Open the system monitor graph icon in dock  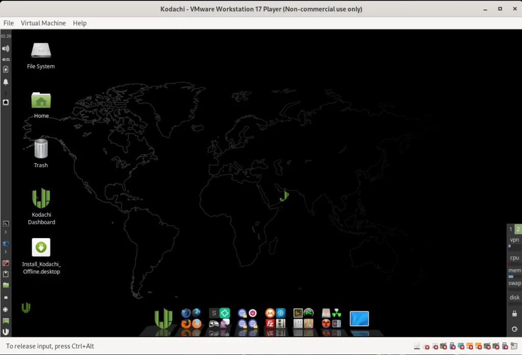pyautogui.click(x=298, y=313)
